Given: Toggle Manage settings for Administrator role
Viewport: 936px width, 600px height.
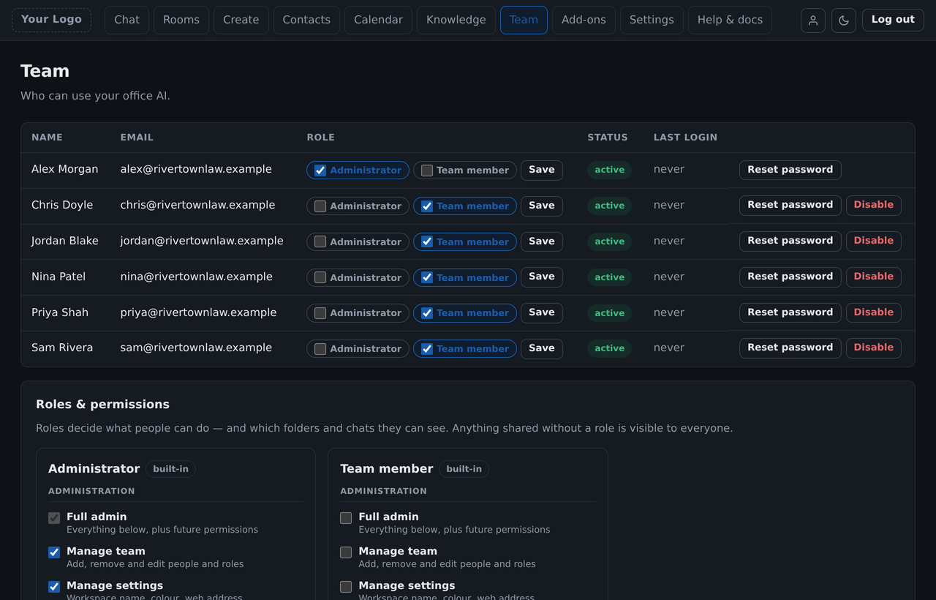Looking at the screenshot, I should tap(54, 587).
